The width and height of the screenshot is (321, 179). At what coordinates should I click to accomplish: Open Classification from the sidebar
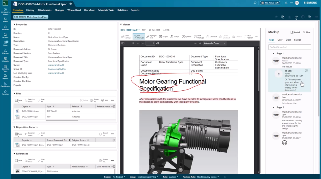point(5,84)
